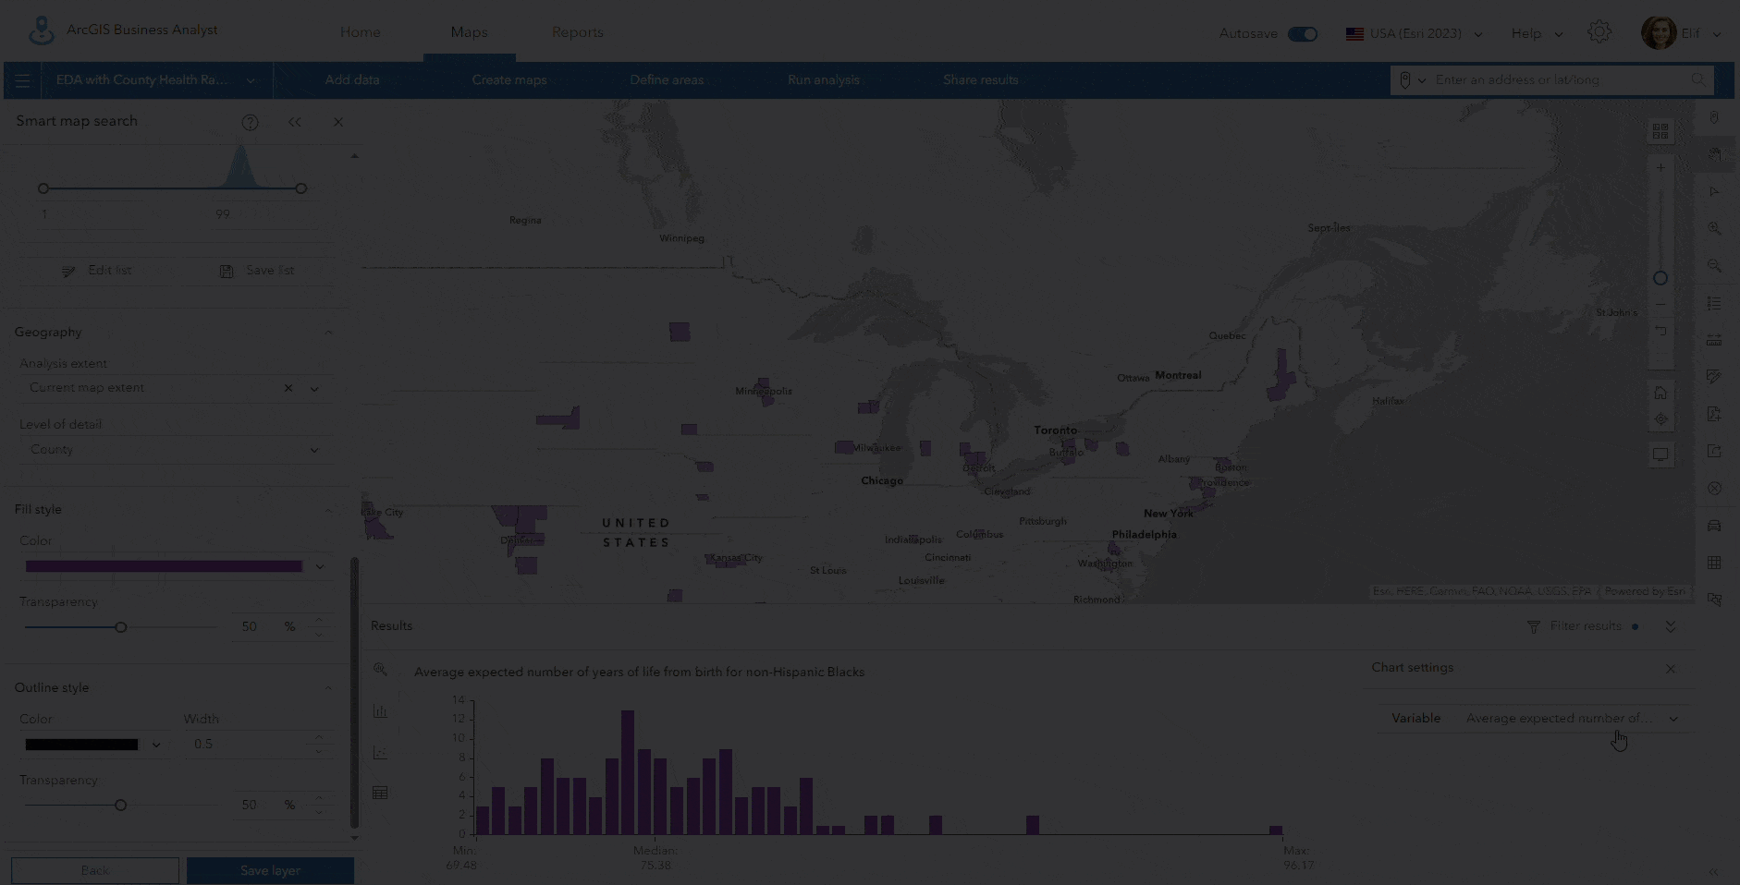Screen dimensions: 1740x885
Task: Click the search magnifier in address box
Action: click(1698, 80)
